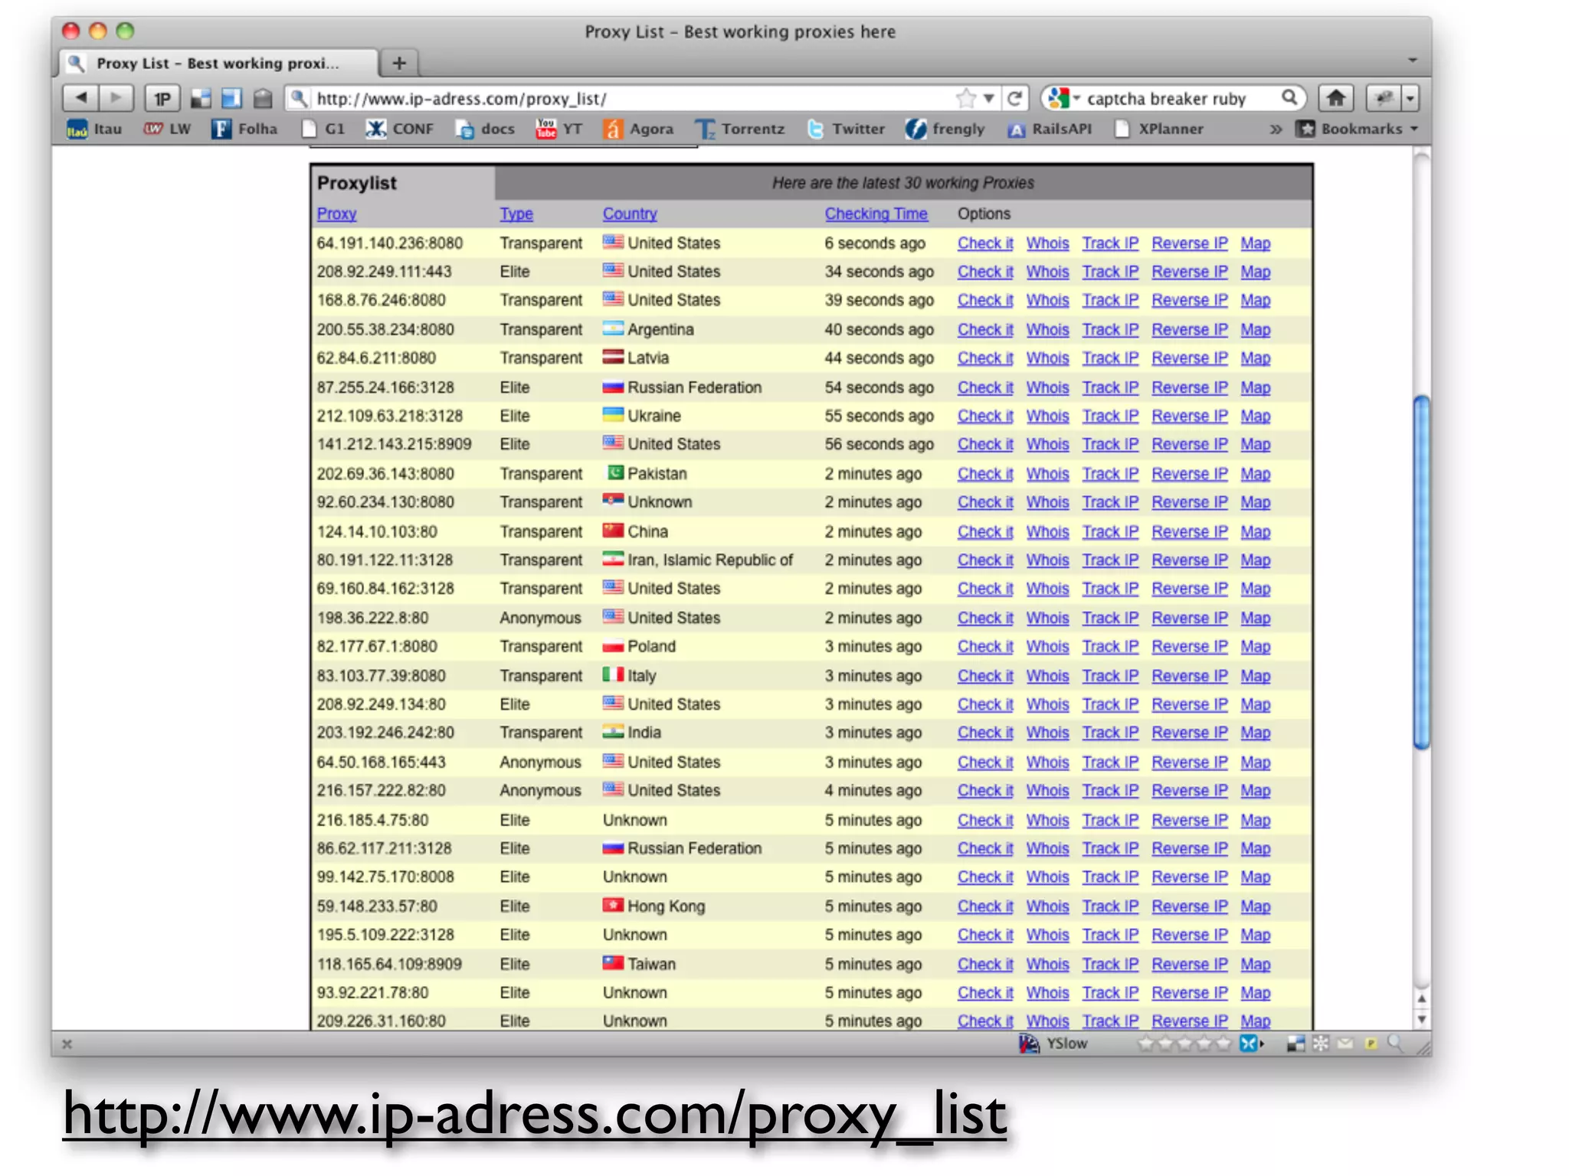Viewport: 1569px width, 1176px height.
Task: Open Map for the Ukraine proxy
Action: pyautogui.click(x=1256, y=416)
